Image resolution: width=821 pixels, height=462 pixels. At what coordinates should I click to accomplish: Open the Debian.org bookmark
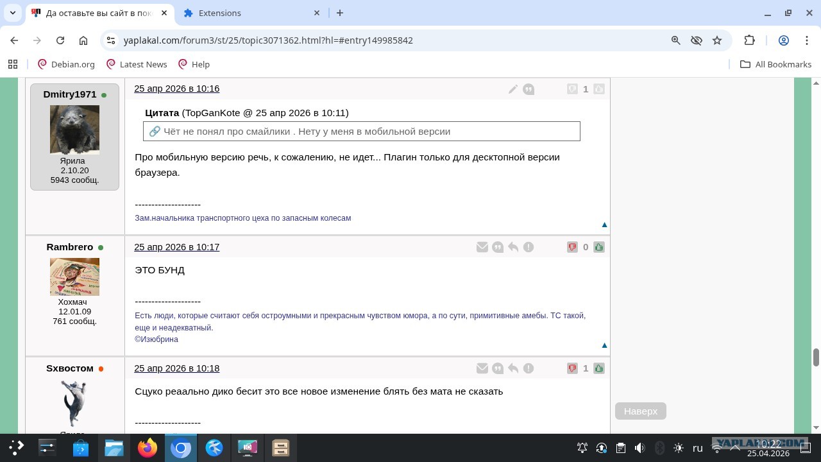click(66, 64)
